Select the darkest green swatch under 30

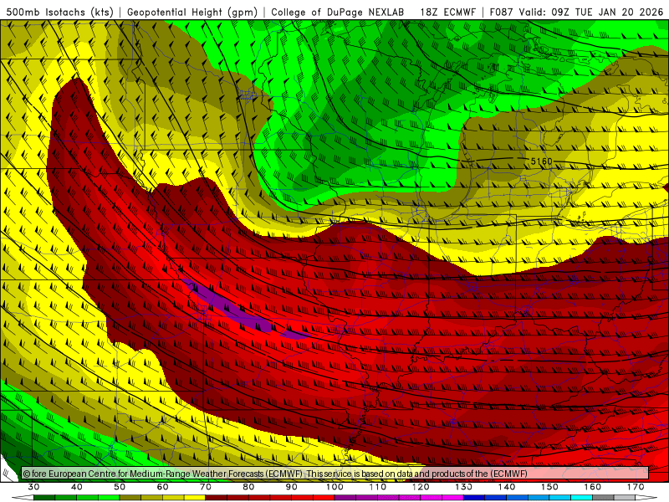[44, 498]
